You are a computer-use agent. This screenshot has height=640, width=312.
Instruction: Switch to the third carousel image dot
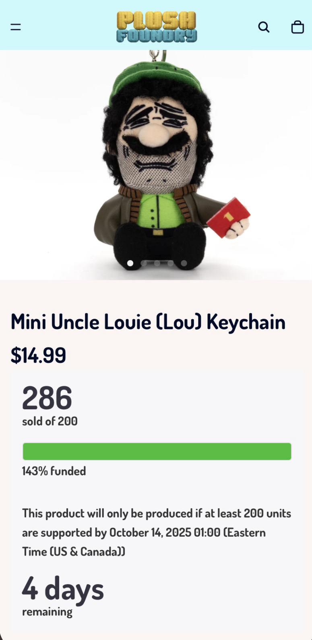157,263
